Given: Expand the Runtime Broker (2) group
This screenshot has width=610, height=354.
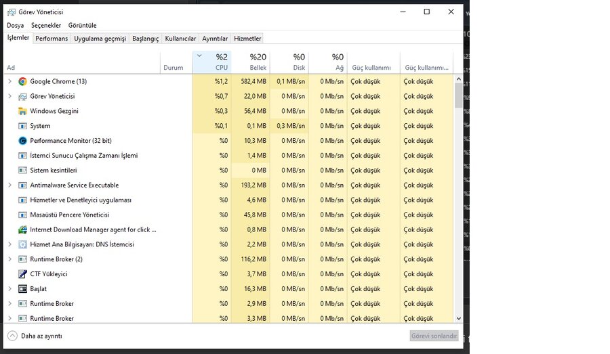Looking at the screenshot, I should (9, 259).
